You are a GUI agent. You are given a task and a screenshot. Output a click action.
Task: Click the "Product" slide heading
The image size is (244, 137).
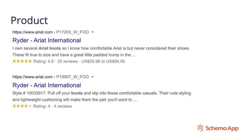coord(29,20)
